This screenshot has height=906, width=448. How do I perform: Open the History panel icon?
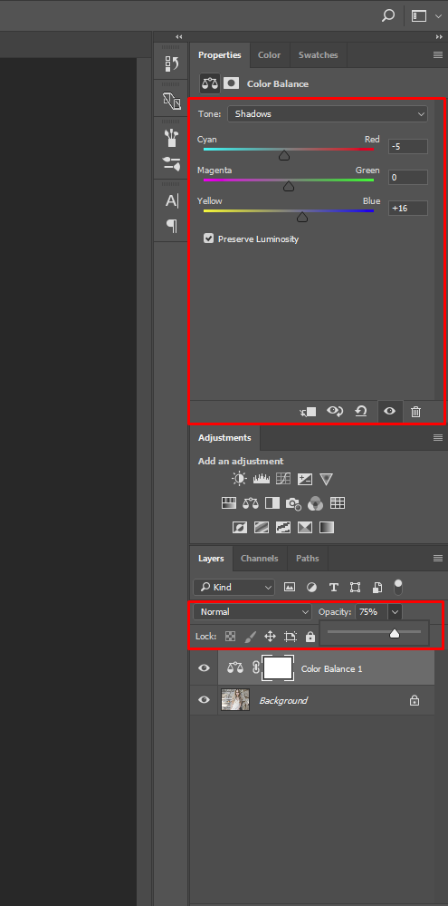[172, 63]
